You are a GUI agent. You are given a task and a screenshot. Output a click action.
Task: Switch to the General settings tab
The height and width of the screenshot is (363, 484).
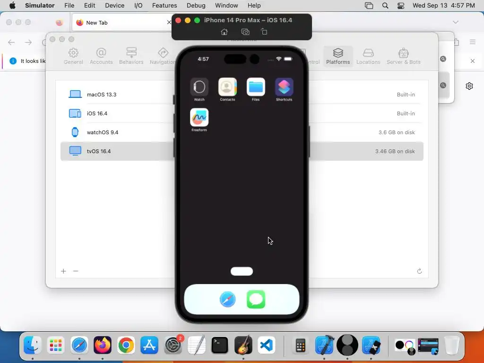tap(73, 56)
